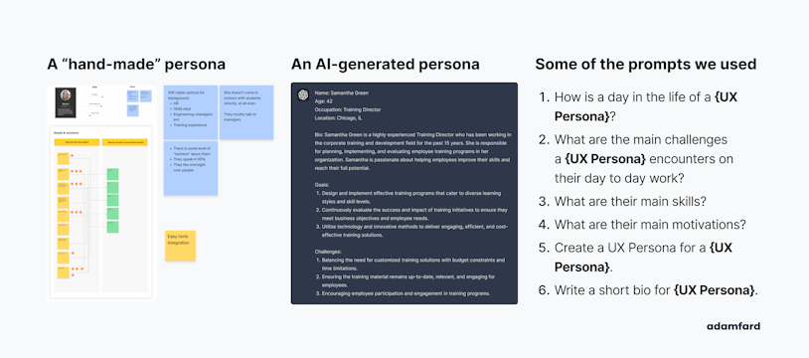Select the yellow "Easy tools integration" sticky note
The image size is (809, 358).
pyautogui.click(x=180, y=246)
